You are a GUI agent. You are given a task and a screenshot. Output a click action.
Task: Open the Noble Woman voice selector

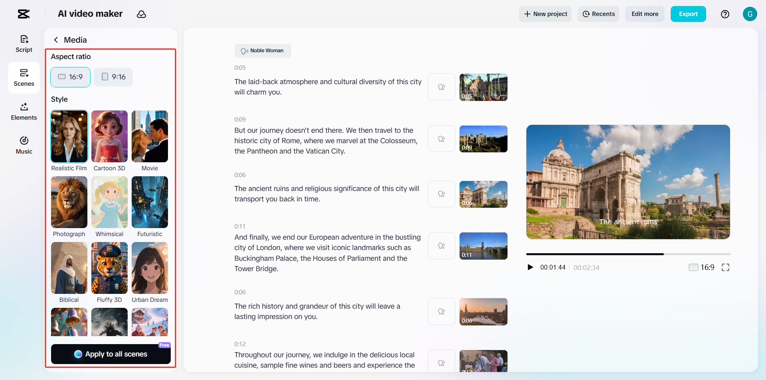[263, 51]
